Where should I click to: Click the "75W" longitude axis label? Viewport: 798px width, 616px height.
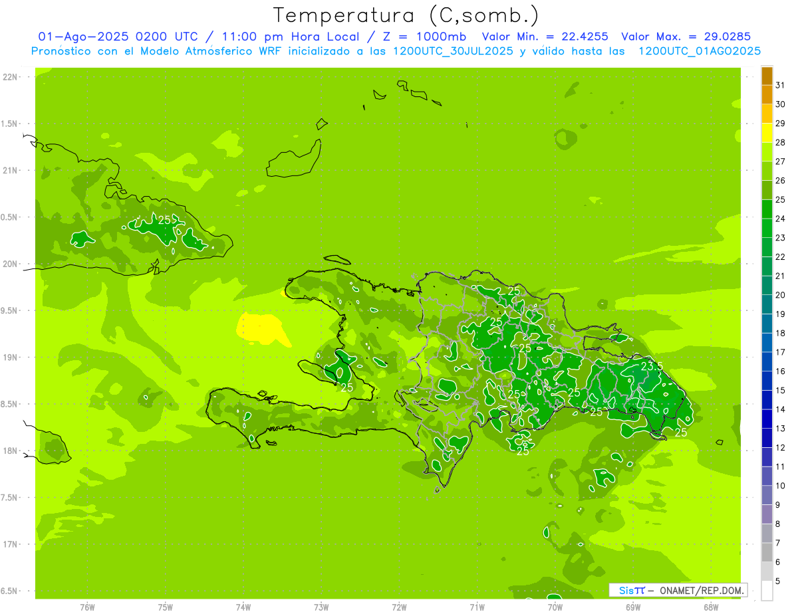tap(166, 607)
